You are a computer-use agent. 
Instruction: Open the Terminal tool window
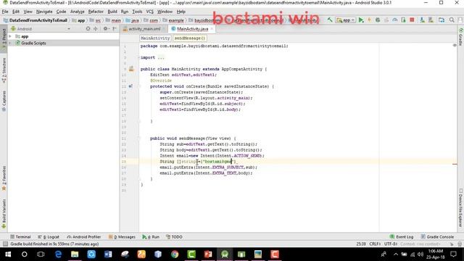click(x=20, y=237)
